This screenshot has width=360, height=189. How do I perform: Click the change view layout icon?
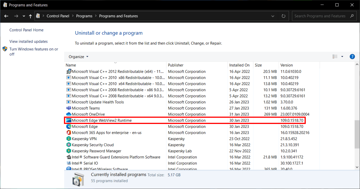[335, 57]
